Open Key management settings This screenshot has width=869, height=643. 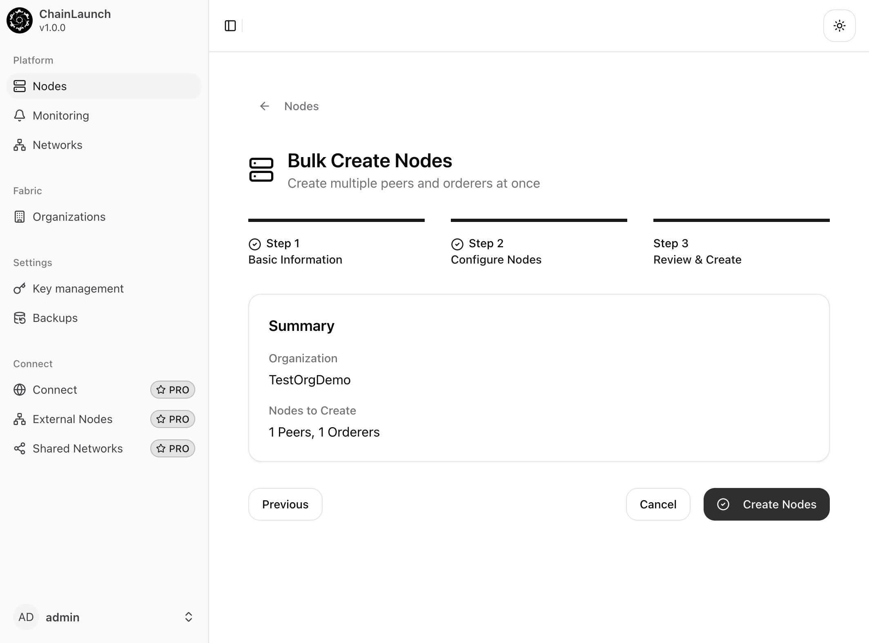point(78,288)
